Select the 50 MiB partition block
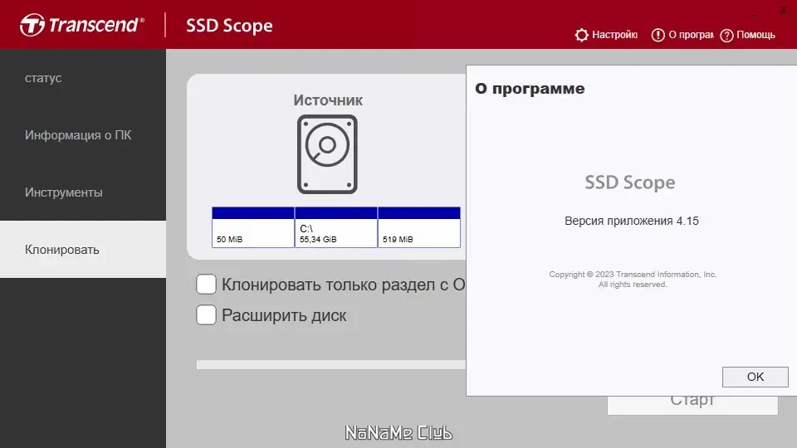 pyautogui.click(x=253, y=227)
